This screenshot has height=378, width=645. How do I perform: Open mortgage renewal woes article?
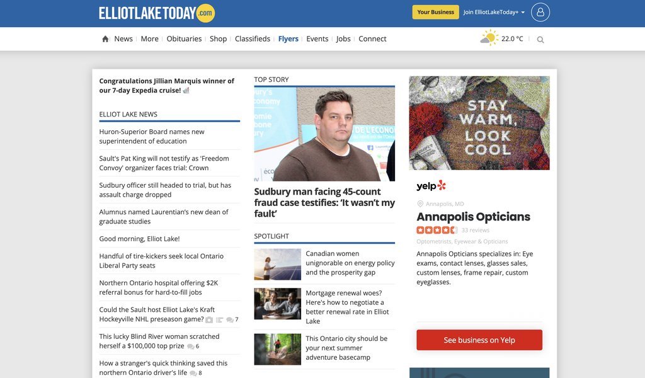347,307
